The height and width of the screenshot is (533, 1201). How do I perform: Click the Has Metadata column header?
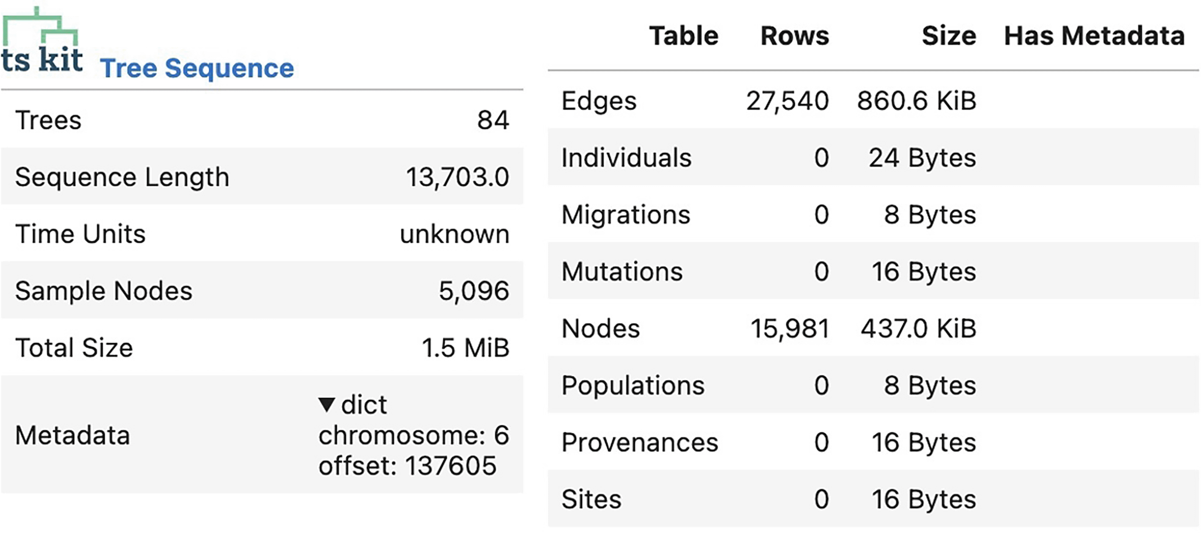click(1094, 36)
